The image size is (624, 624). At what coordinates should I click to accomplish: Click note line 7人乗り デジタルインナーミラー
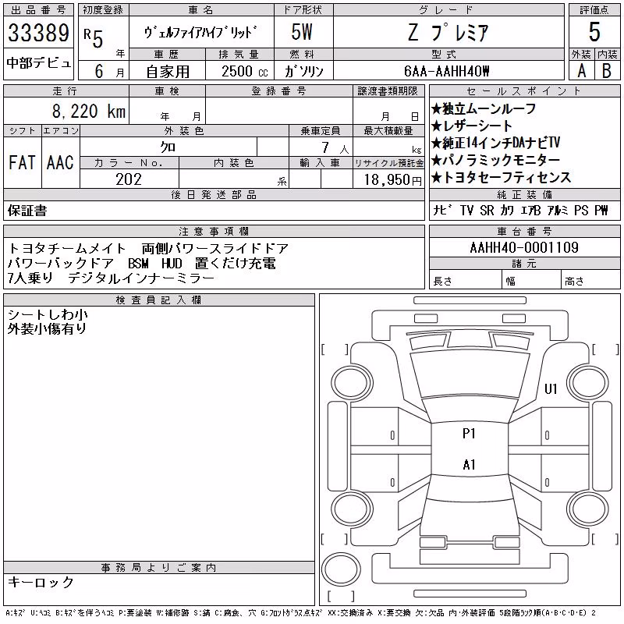[111, 278]
